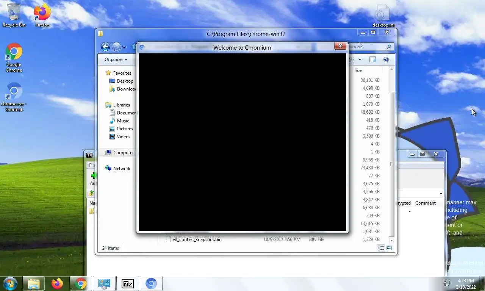Go back in the Explorer window
The image size is (485, 291).
point(105,47)
